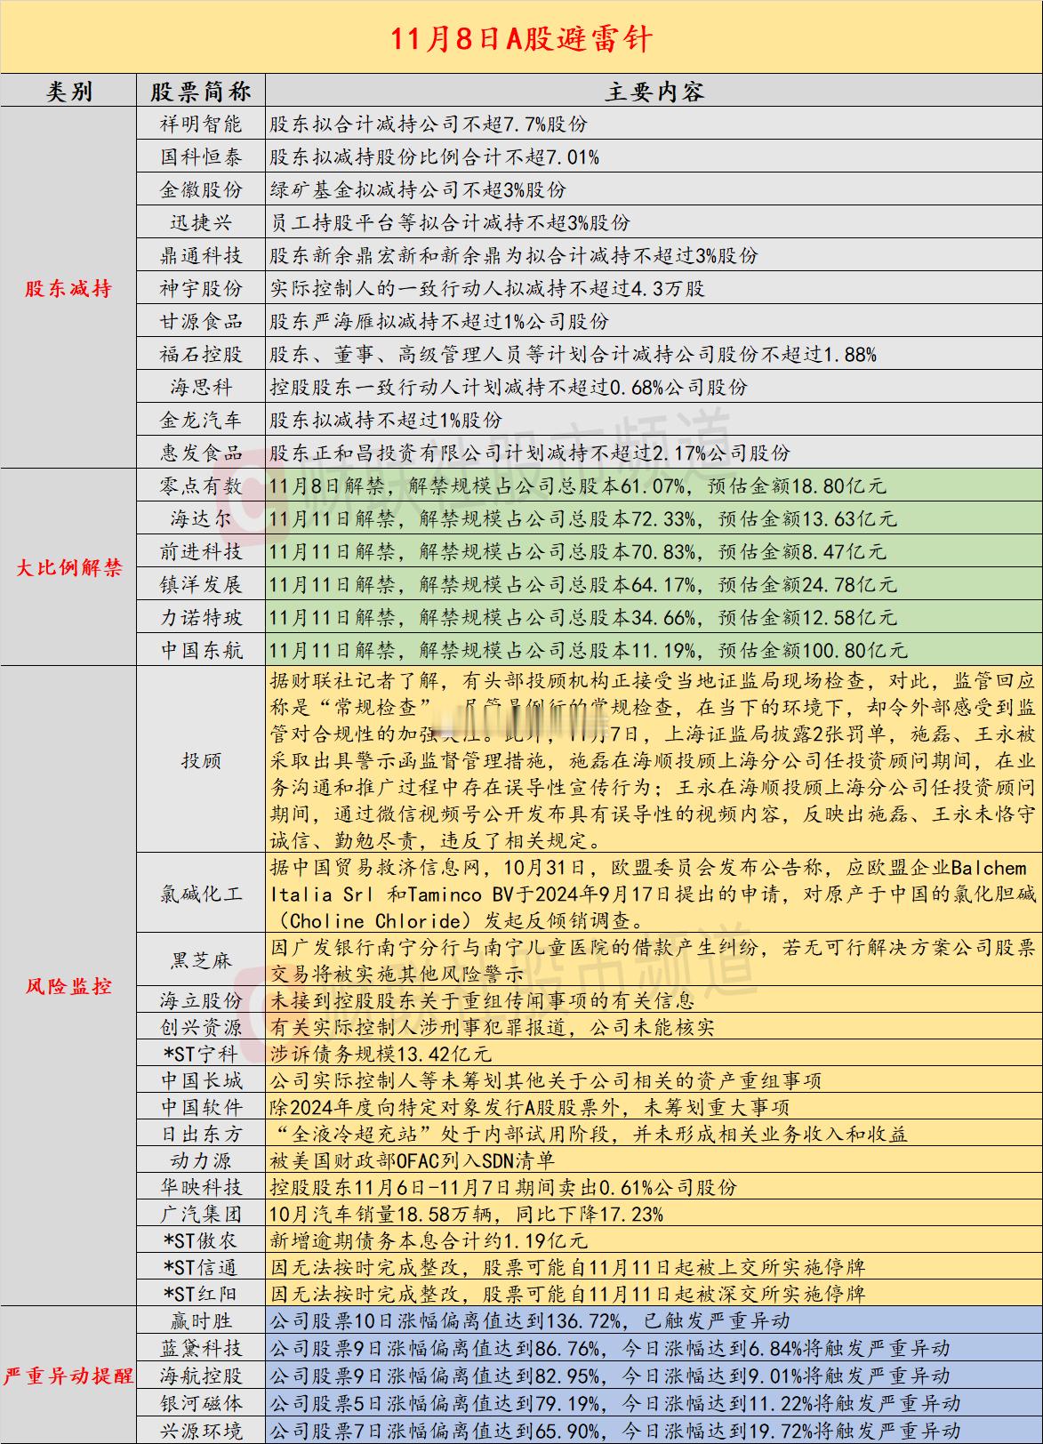1043x1444 pixels.
Task: Select stock name 零点有数
Action: coord(201,485)
